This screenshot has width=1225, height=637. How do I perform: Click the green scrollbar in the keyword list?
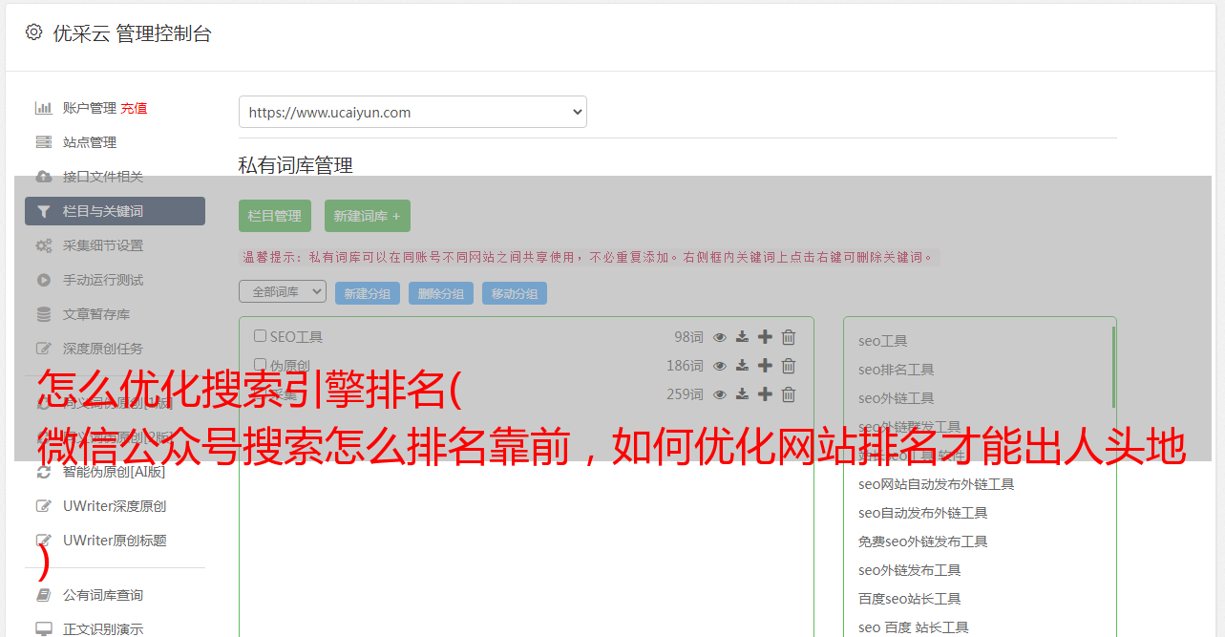point(1113,367)
